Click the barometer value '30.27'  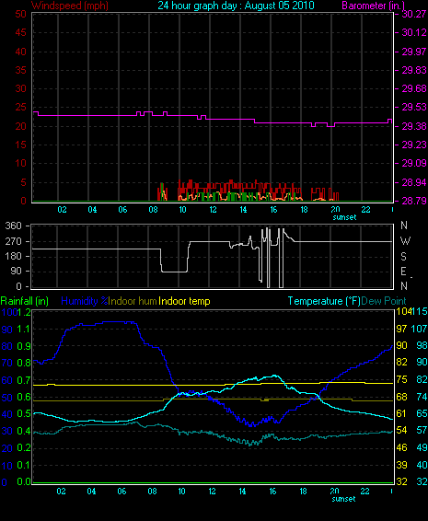pyautogui.click(x=414, y=14)
